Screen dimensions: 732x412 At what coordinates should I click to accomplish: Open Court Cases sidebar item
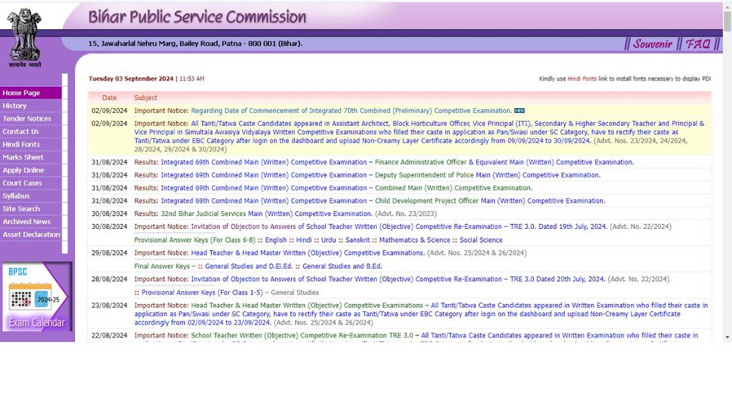click(31, 183)
